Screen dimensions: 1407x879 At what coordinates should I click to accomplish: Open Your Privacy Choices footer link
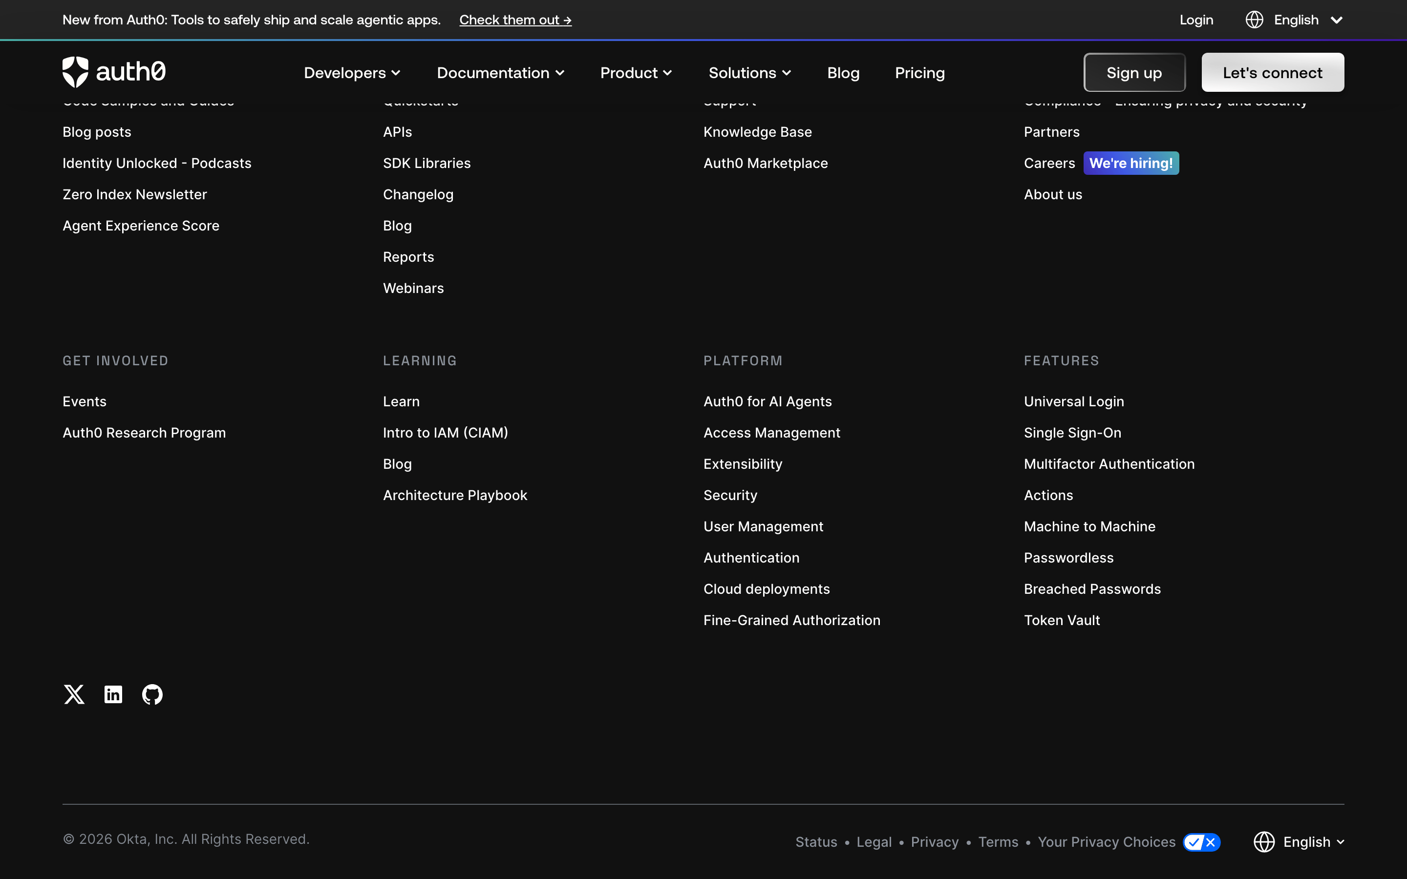pos(1107,842)
